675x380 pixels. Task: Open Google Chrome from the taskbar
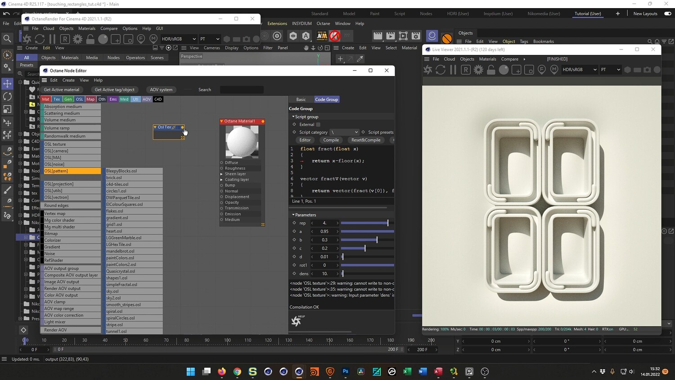click(237, 371)
